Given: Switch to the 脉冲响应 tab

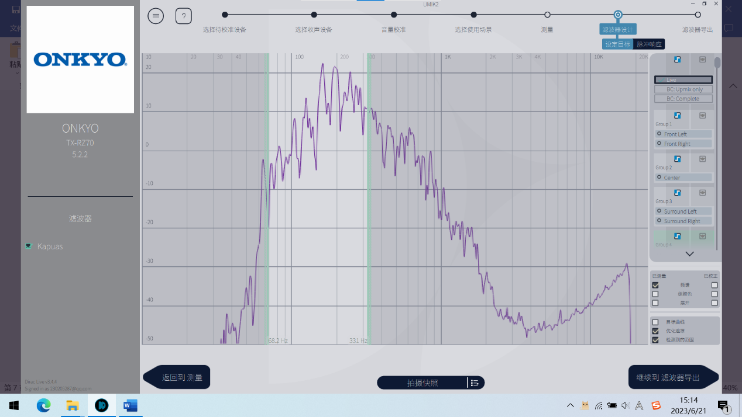Looking at the screenshot, I should coord(649,44).
